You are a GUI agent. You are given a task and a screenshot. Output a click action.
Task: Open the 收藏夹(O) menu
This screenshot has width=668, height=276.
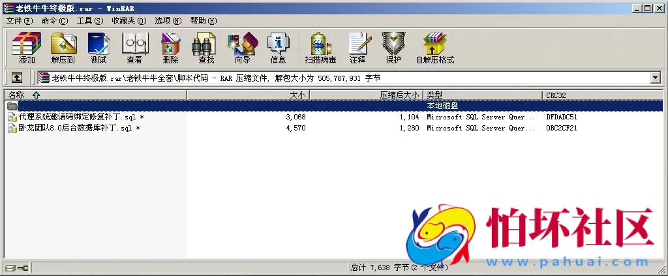pyautogui.click(x=129, y=21)
